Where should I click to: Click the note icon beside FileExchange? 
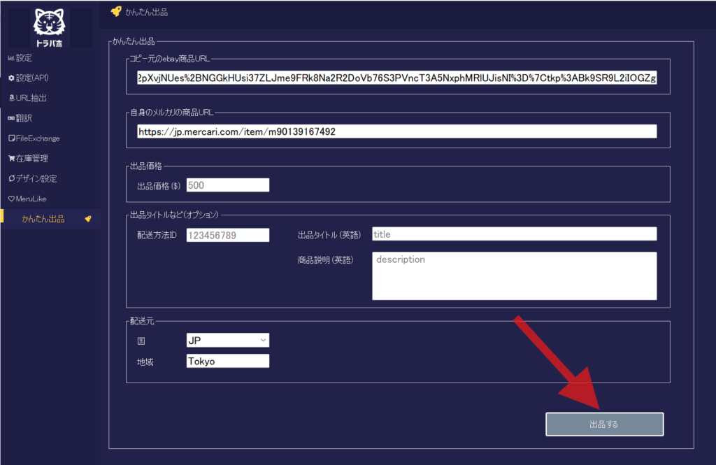(x=10, y=138)
